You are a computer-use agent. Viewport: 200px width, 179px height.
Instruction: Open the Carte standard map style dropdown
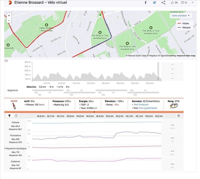point(181,16)
